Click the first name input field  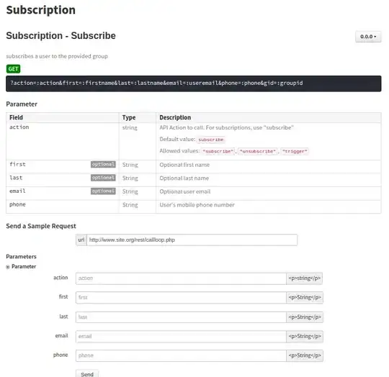coord(181,297)
